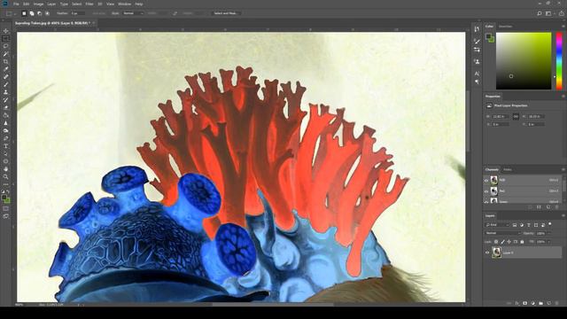The width and height of the screenshot is (567, 319).
Task: Toggle Lock image pixels brush icon
Action: coord(502,242)
